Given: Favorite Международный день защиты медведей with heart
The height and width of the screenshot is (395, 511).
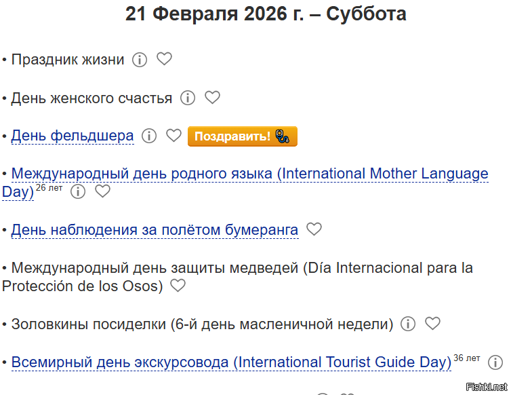Looking at the screenshot, I should (178, 286).
